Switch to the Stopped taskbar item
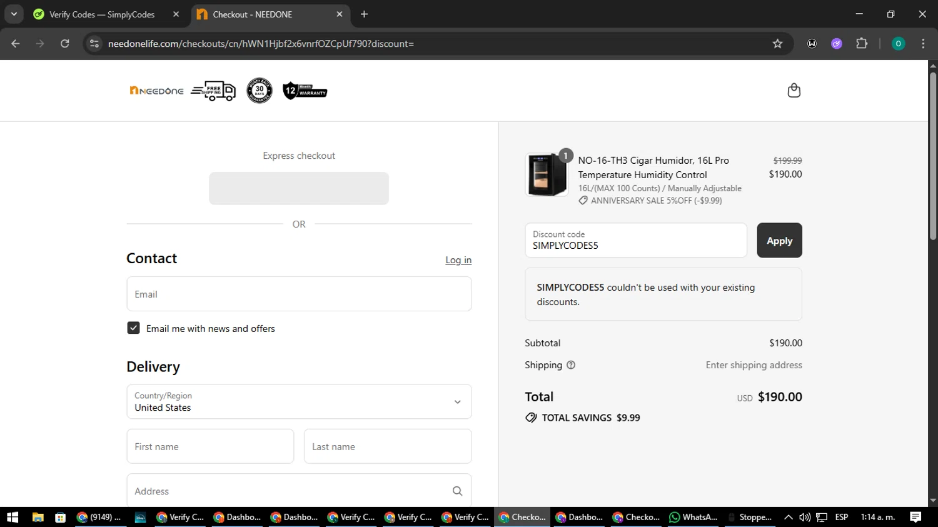938x527 pixels. (x=750, y=517)
